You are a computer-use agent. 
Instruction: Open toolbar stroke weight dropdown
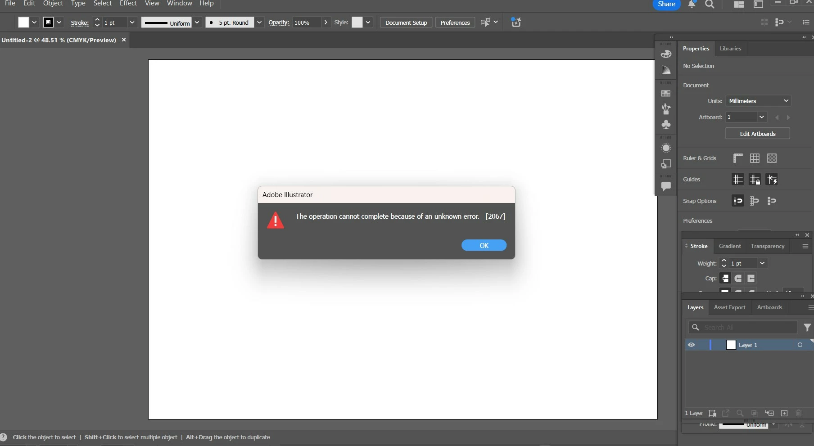point(132,23)
